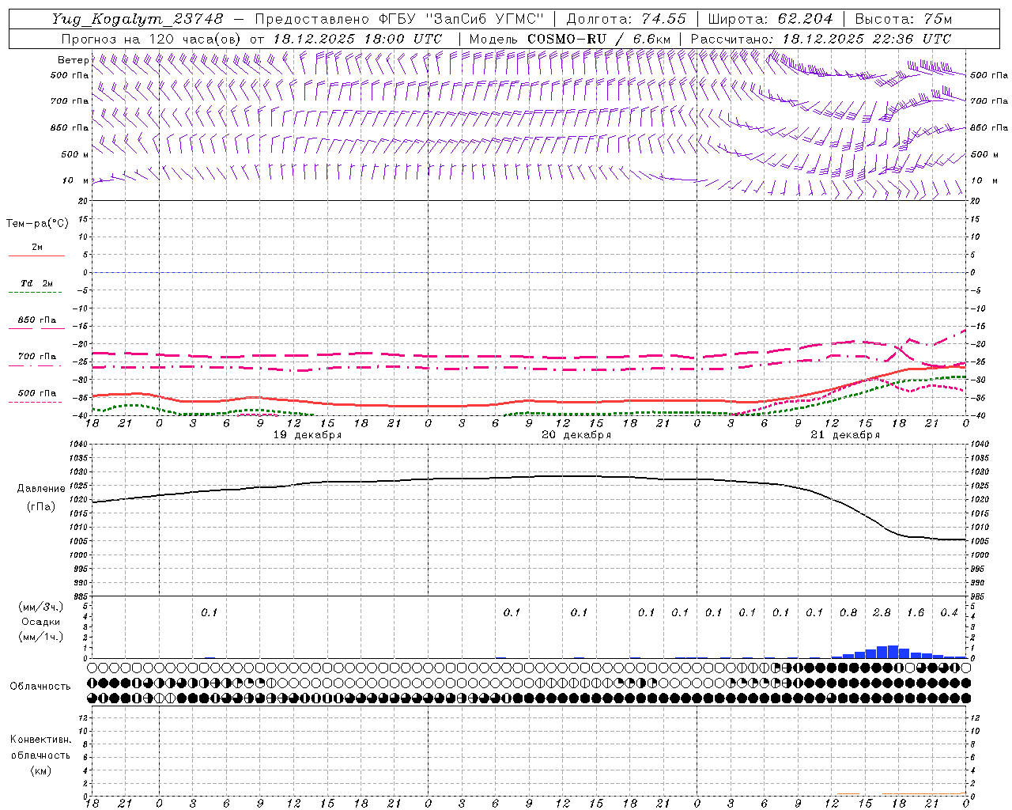The width and height of the screenshot is (1012, 810).
Task: Click the Прогноз на 120 часа(ов) text
Action: (x=153, y=39)
